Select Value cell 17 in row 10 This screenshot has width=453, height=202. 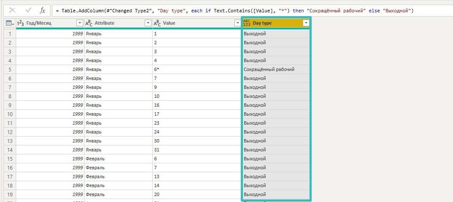click(197, 114)
